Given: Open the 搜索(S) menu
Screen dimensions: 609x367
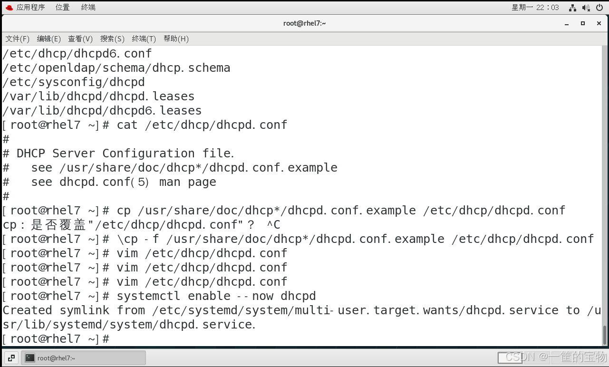Looking at the screenshot, I should (112, 39).
